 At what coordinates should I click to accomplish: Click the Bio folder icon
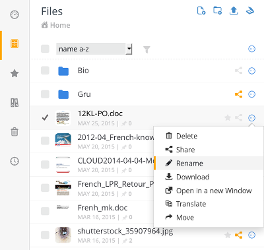(63, 71)
